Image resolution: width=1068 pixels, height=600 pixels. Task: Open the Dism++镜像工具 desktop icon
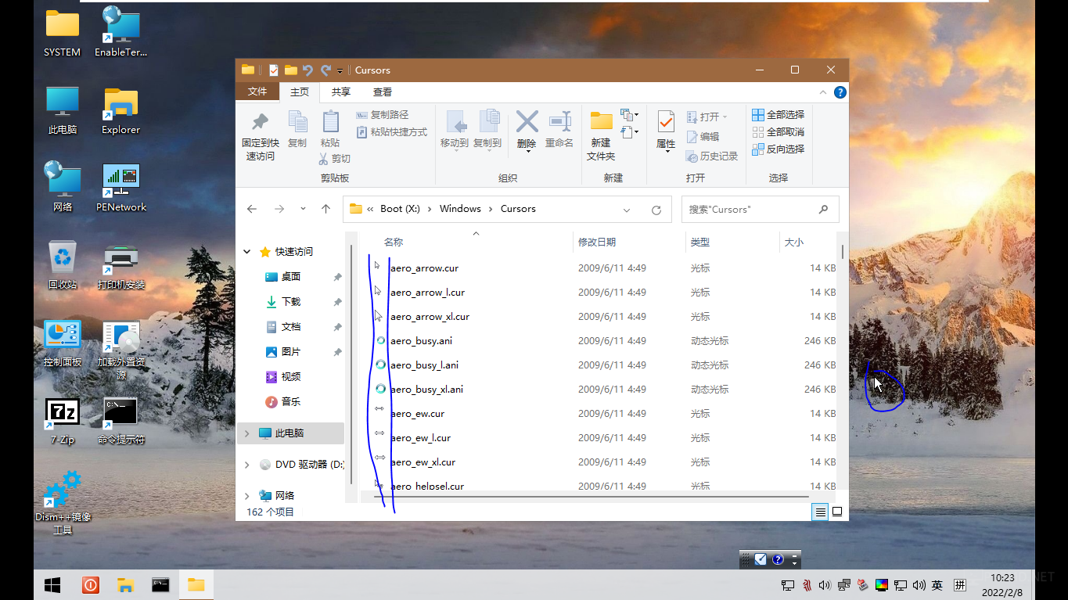(63, 502)
